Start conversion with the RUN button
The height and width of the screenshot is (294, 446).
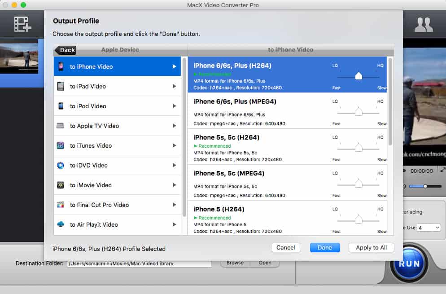409,264
